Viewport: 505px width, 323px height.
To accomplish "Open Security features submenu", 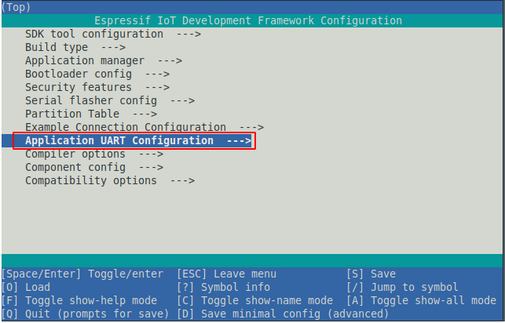I will tap(79, 87).
